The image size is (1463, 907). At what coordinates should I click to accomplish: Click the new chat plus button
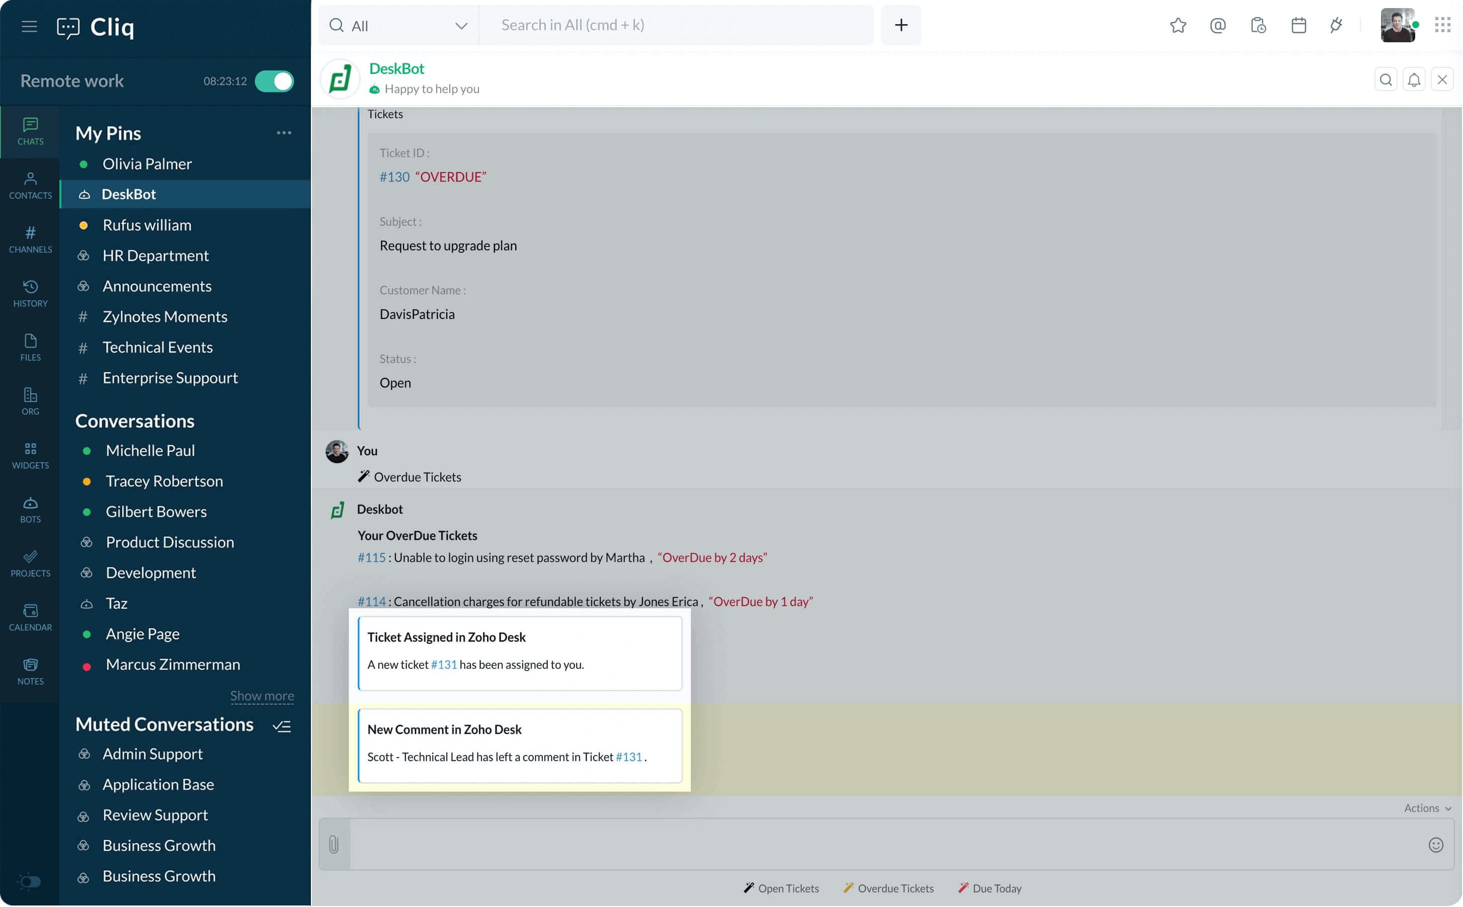901,25
